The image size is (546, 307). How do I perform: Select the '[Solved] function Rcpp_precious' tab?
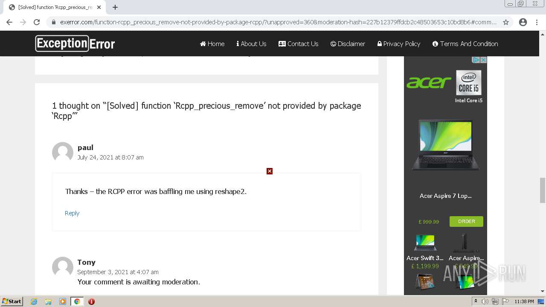click(x=55, y=7)
